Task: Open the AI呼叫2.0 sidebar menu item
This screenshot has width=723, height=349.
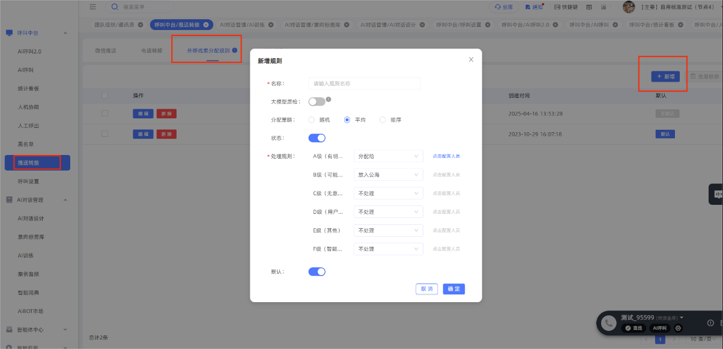Action: pyautogui.click(x=29, y=52)
